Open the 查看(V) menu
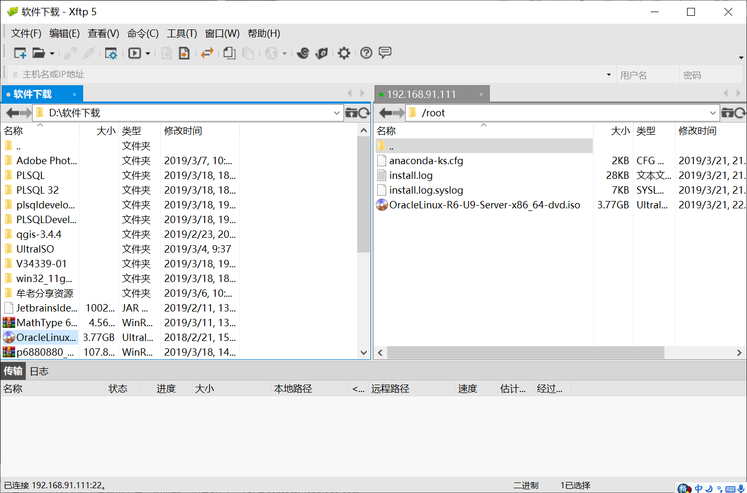The image size is (747, 493). coord(104,34)
